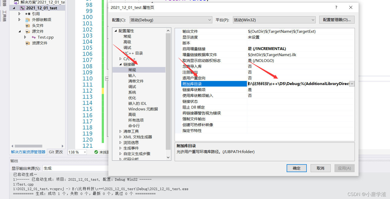
Task: Select 高级 under 配置属性
Action: click(x=127, y=42)
